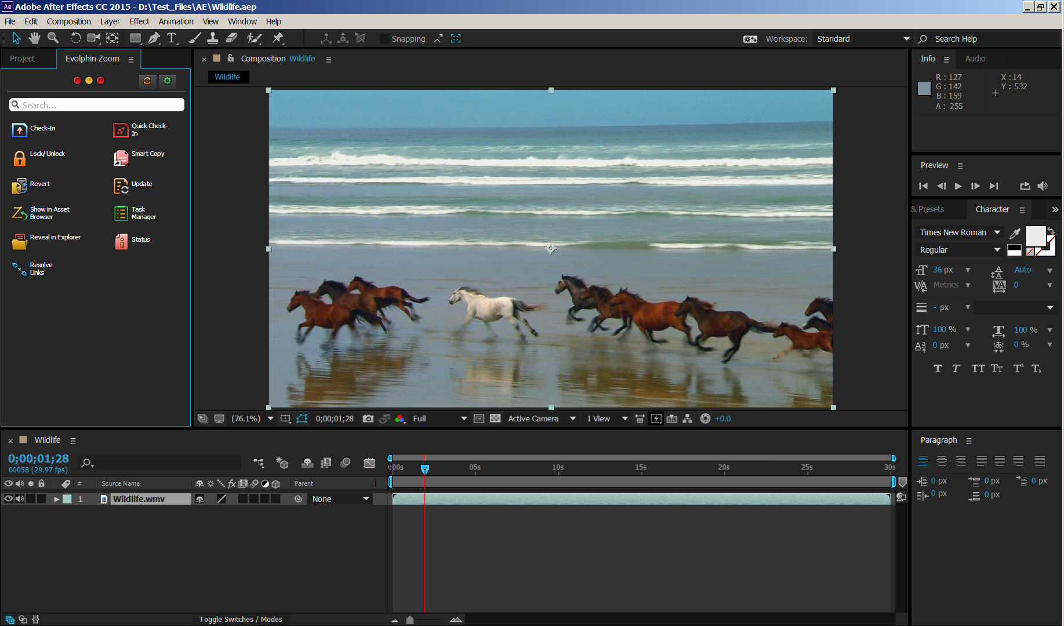Select the Clone Stamp tool
This screenshot has height=626, width=1064.
[213, 38]
